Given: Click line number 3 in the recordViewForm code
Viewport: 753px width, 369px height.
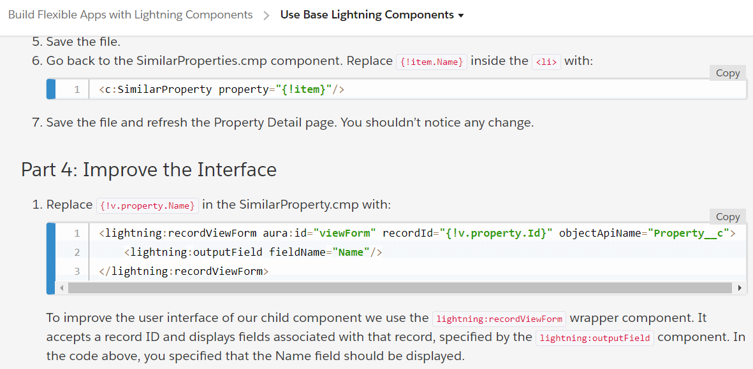Looking at the screenshot, I should click(77, 272).
